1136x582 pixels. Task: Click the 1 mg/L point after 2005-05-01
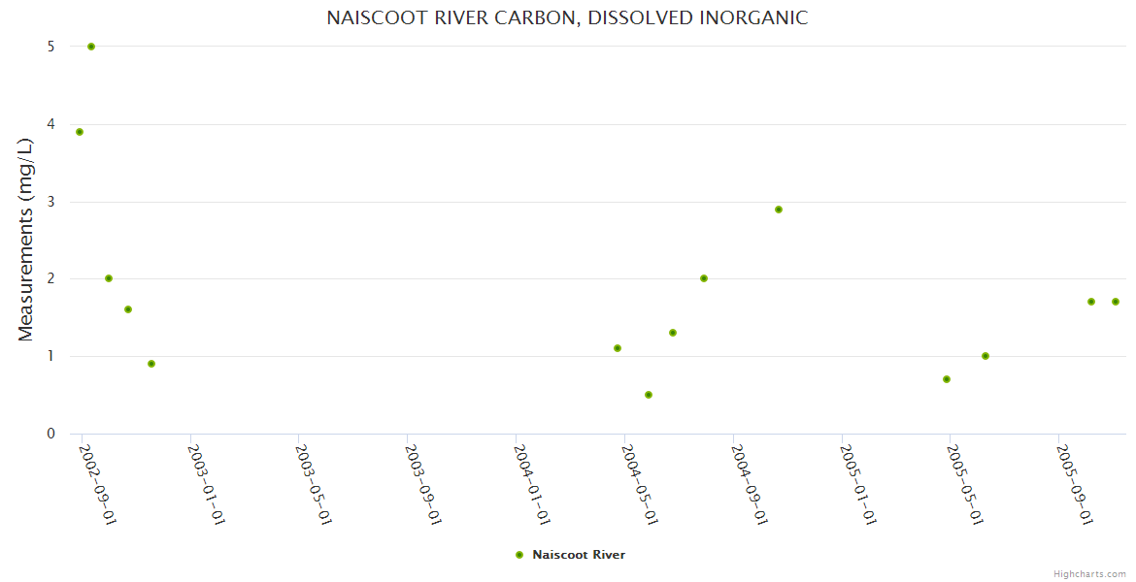tap(986, 356)
